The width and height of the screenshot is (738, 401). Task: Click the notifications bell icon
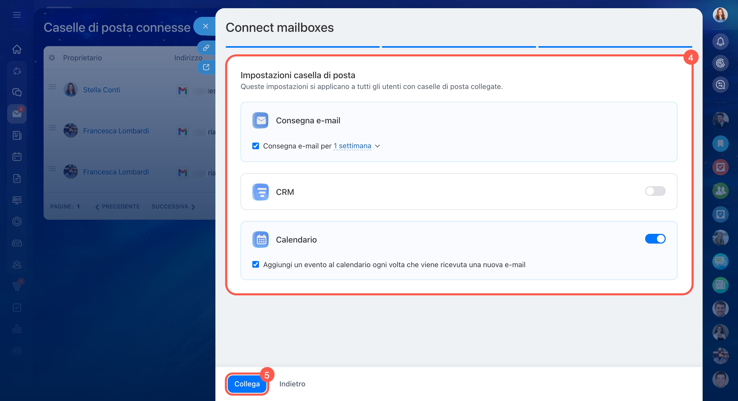tap(720, 42)
